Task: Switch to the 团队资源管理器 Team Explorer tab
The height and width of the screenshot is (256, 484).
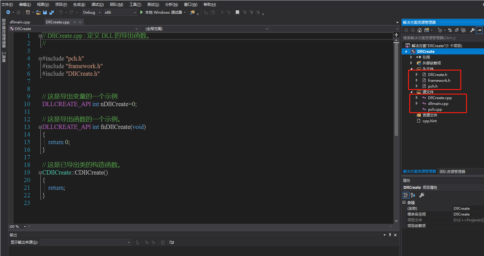Action: [x=452, y=171]
